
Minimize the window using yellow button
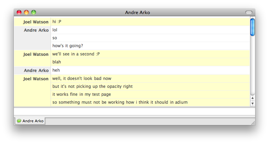(x=26, y=12)
